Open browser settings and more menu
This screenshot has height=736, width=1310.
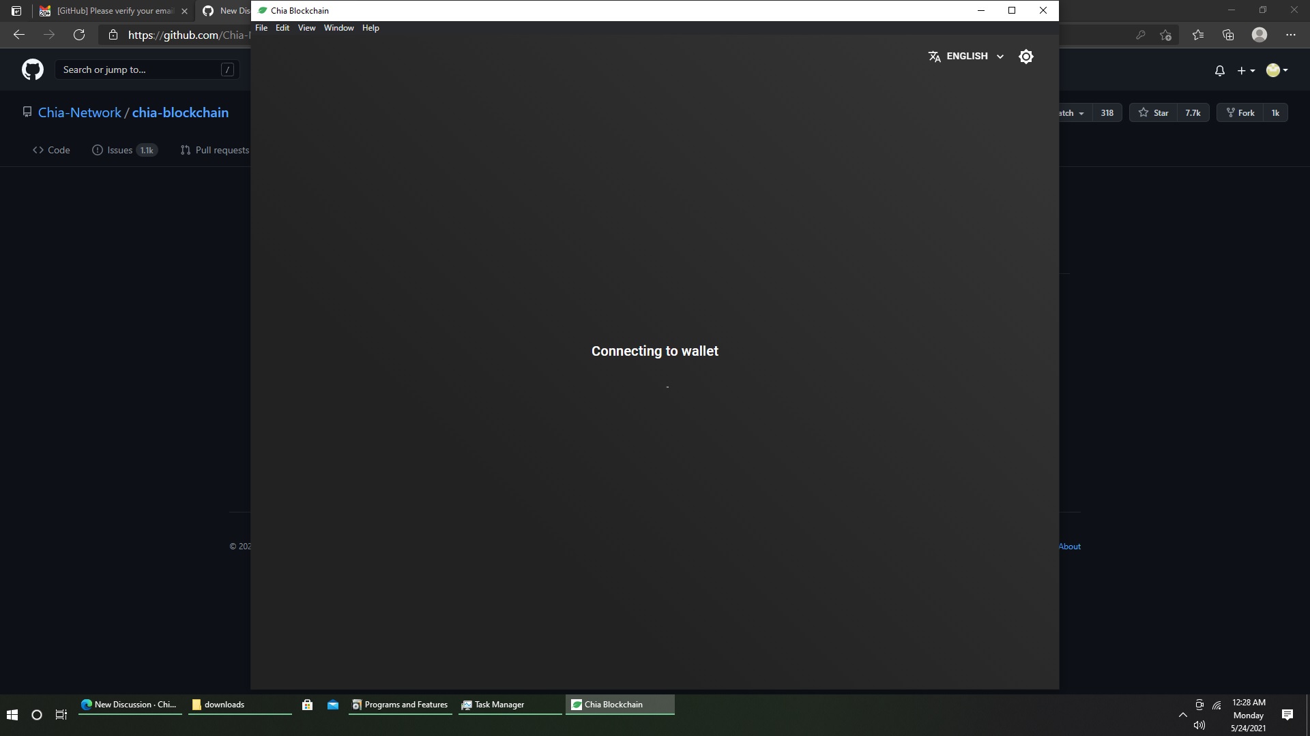pos(1290,35)
